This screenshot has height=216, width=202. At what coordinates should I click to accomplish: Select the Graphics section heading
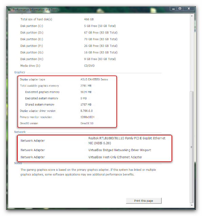coord(20,72)
